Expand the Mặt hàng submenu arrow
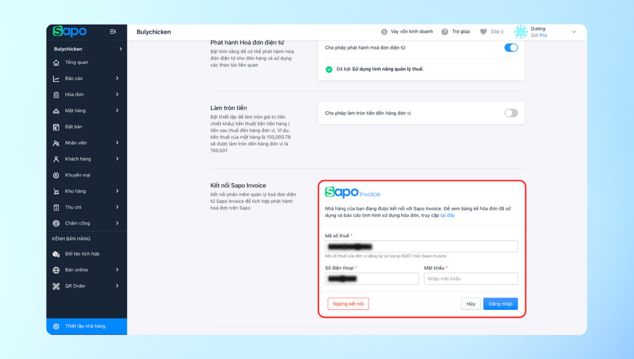Viewport: 634px width, 359px height. (117, 110)
